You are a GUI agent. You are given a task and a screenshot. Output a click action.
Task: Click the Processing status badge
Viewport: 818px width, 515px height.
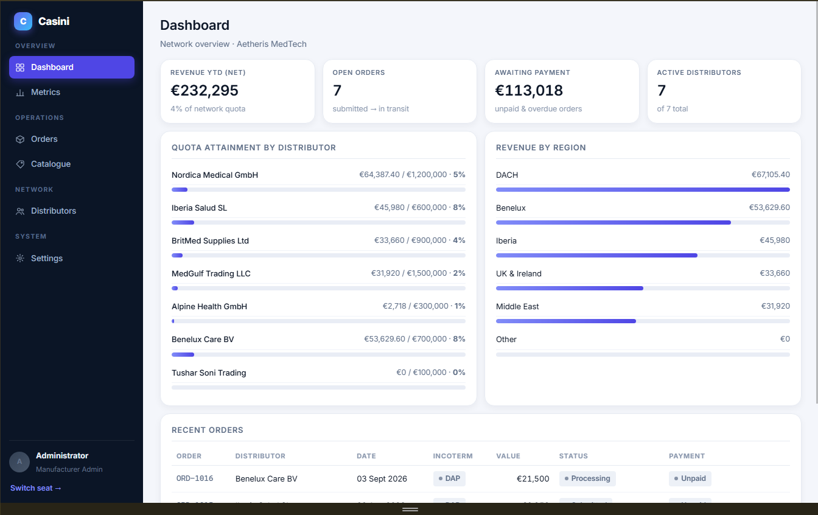(587, 478)
